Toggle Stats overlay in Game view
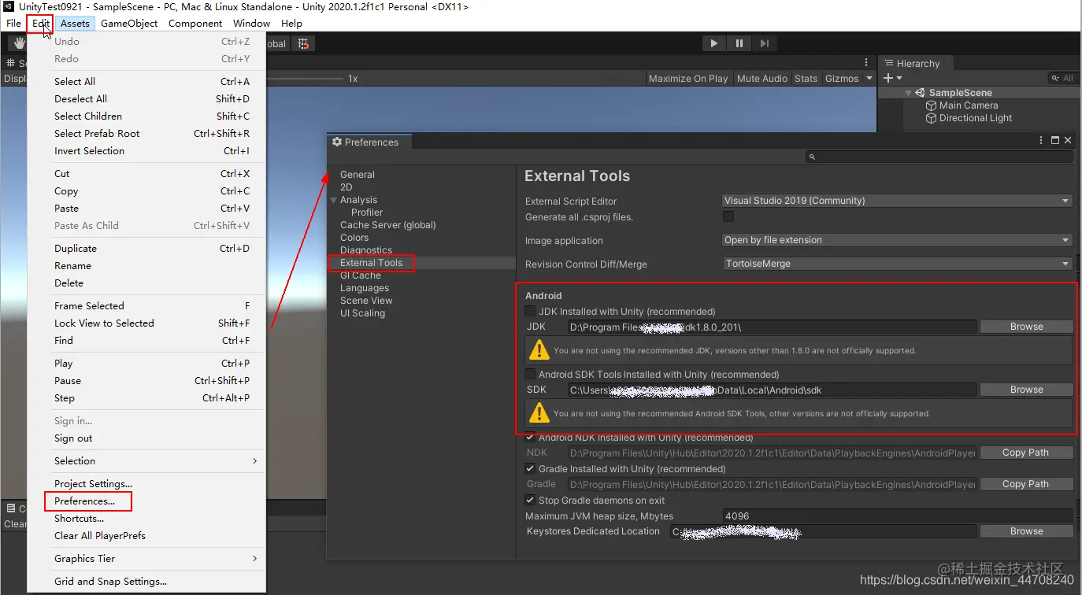Screen dimensions: 1082x595 tap(806, 78)
